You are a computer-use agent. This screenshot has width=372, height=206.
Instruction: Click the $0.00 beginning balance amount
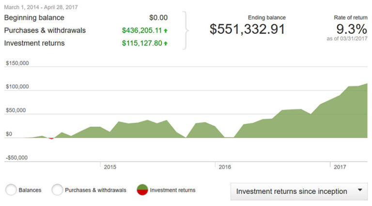158,17
